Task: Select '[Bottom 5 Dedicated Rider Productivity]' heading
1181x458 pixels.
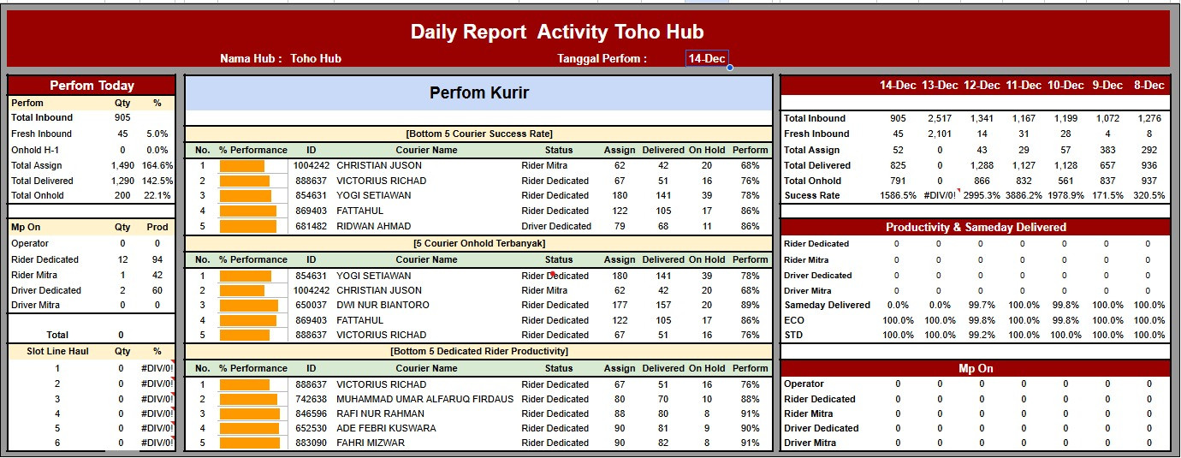Action: pos(479,351)
